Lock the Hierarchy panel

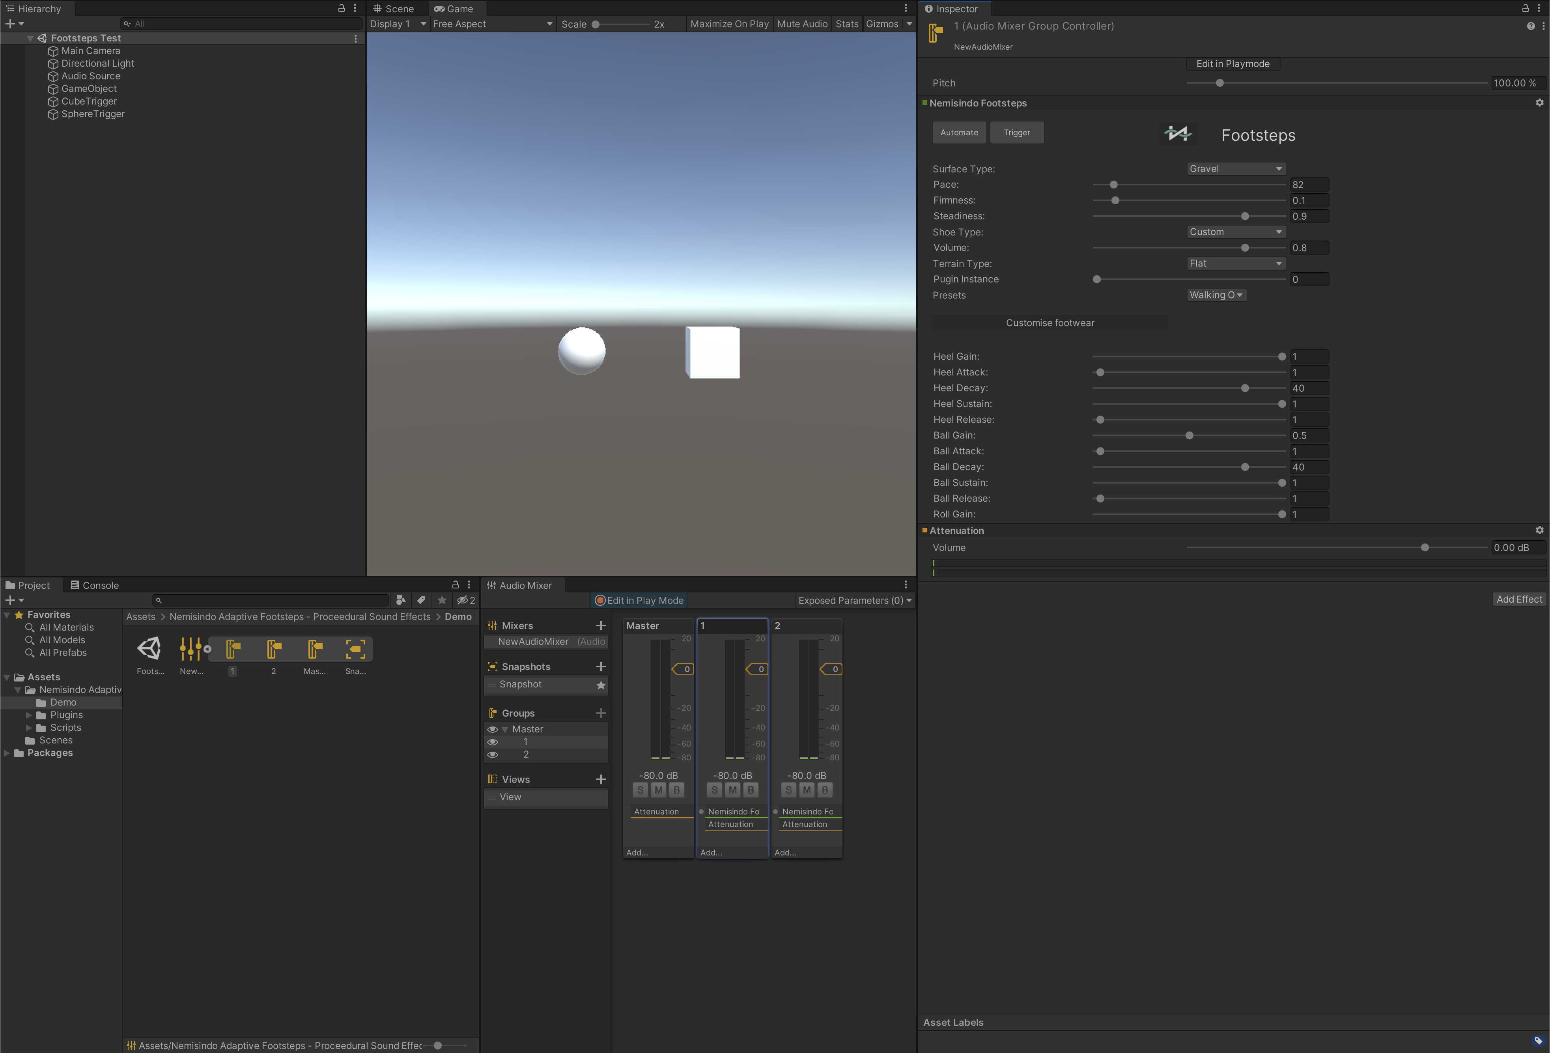coord(342,8)
